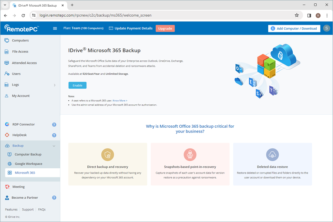The width and height of the screenshot is (333, 222).
Task: Click the Google Workspace icon
Action: tap(10, 164)
